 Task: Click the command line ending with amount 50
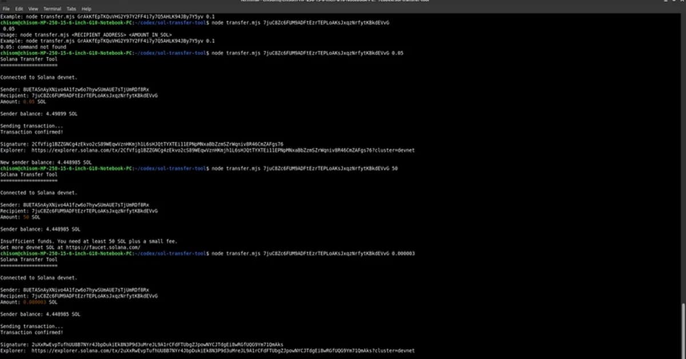tap(199, 169)
